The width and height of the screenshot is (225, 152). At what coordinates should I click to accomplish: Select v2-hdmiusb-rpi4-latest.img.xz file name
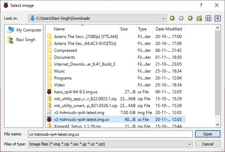81,120
